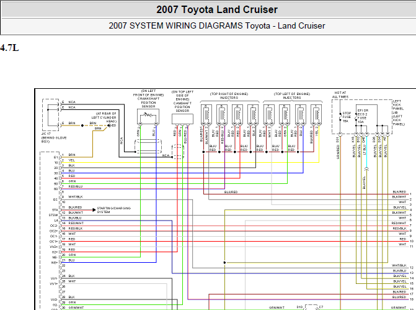
Task: Click the 'D21' connector pin label
Action: tap(338, 139)
